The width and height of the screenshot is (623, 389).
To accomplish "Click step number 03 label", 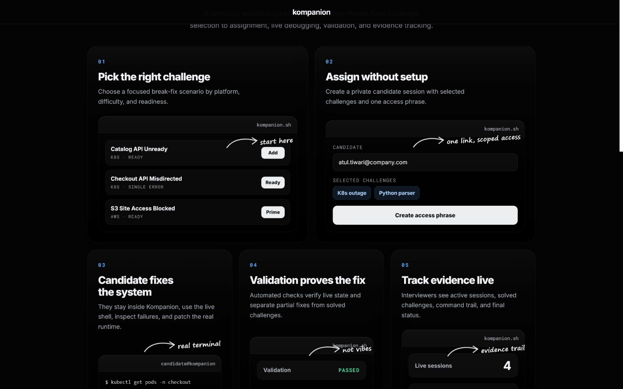I will [x=102, y=265].
